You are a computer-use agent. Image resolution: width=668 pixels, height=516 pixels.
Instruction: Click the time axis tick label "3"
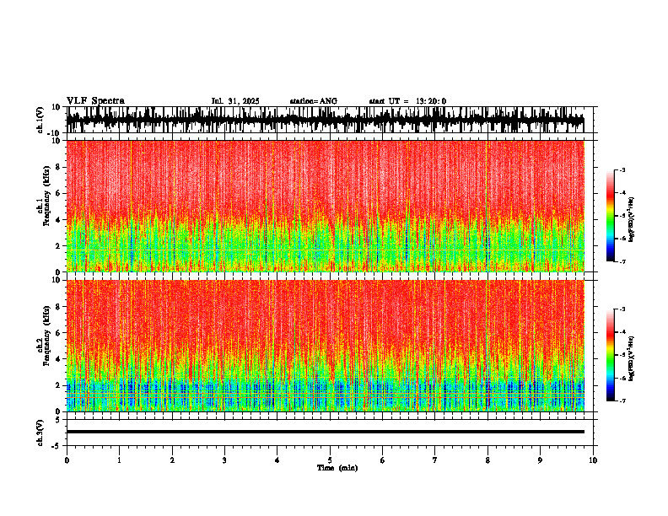[224, 460]
